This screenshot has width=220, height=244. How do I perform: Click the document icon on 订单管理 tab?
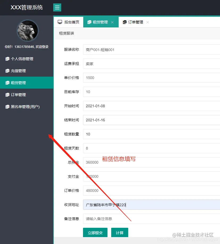point(125,22)
